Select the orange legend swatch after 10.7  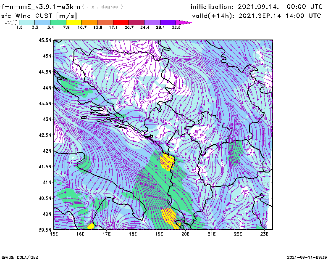pyautogui.click(x=89, y=22)
